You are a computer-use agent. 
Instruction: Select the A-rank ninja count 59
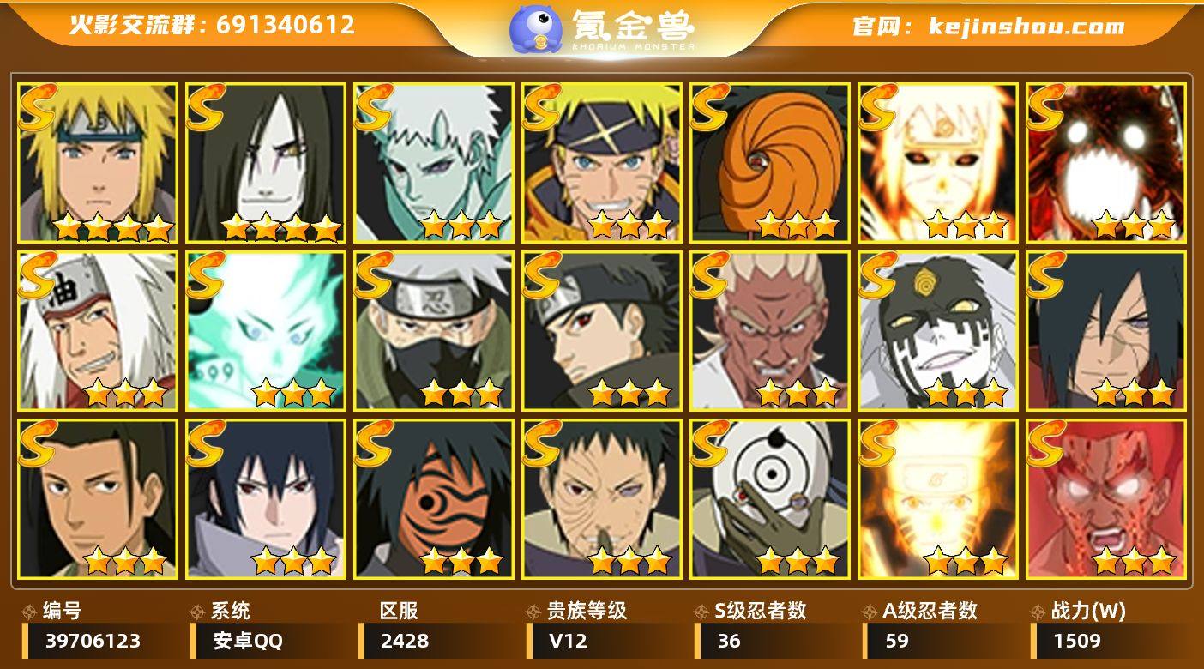(x=942, y=641)
